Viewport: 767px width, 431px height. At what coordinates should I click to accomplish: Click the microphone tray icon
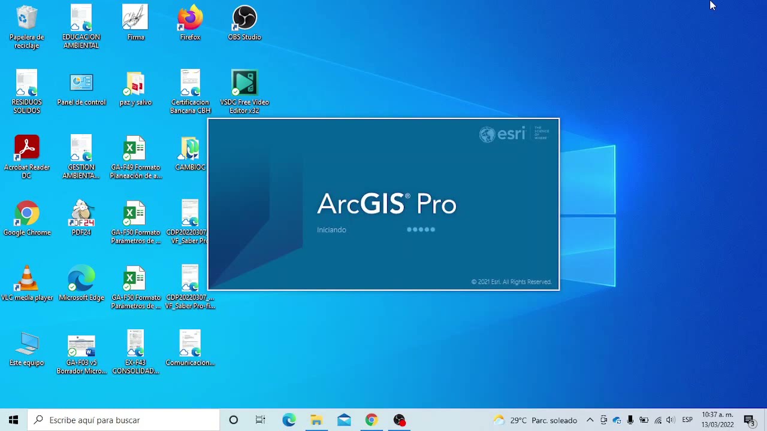click(x=630, y=420)
